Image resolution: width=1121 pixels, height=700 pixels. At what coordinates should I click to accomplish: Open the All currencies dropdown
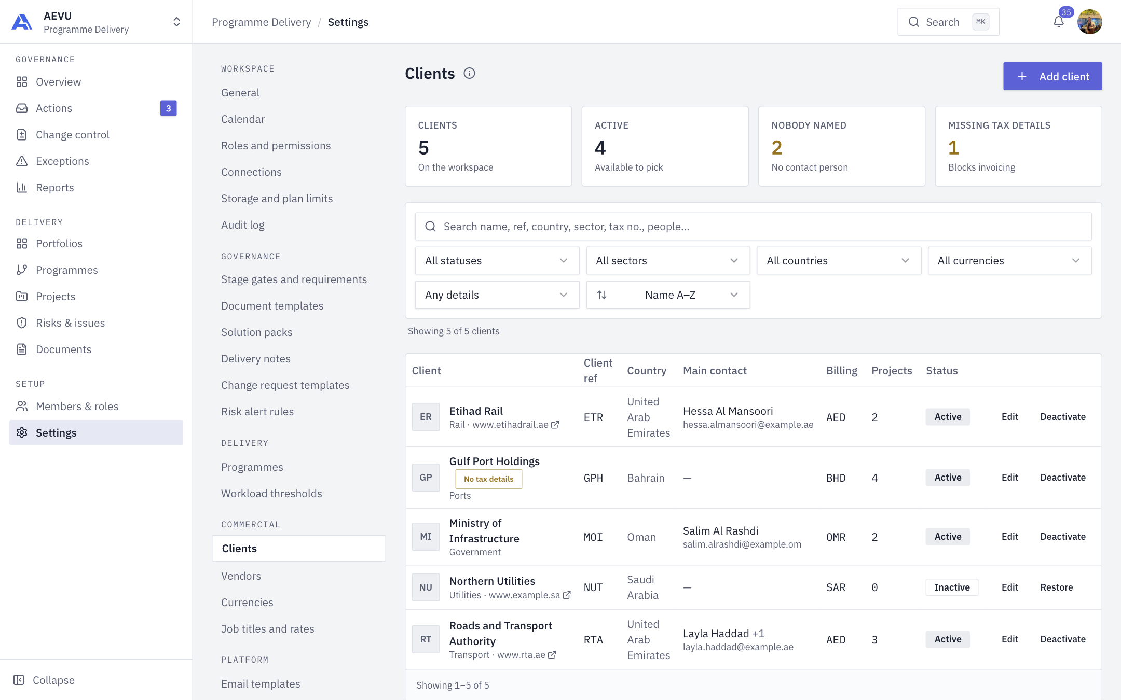click(x=1009, y=261)
